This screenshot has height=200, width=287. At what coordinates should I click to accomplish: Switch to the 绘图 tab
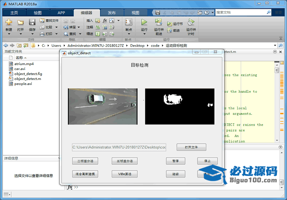pos(38,13)
